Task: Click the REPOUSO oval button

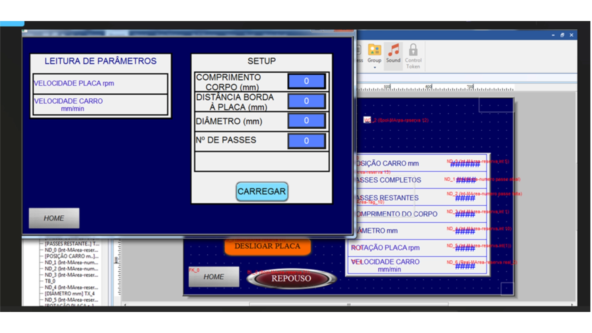Action: tap(291, 278)
